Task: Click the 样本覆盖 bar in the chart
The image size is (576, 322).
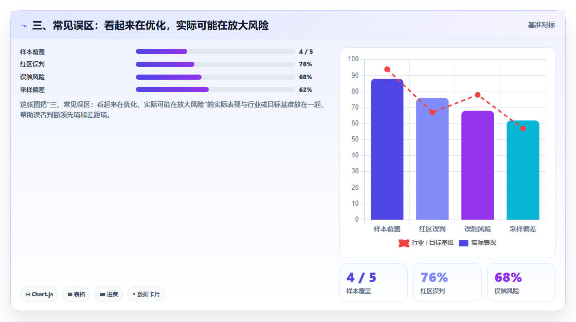Action: pyautogui.click(x=387, y=149)
